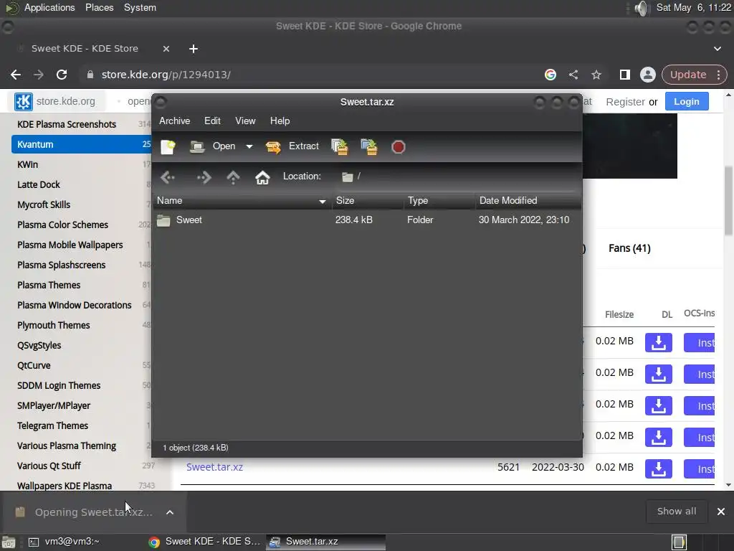Share this page icon in Chrome
This screenshot has width=734, height=551.
(x=573, y=75)
